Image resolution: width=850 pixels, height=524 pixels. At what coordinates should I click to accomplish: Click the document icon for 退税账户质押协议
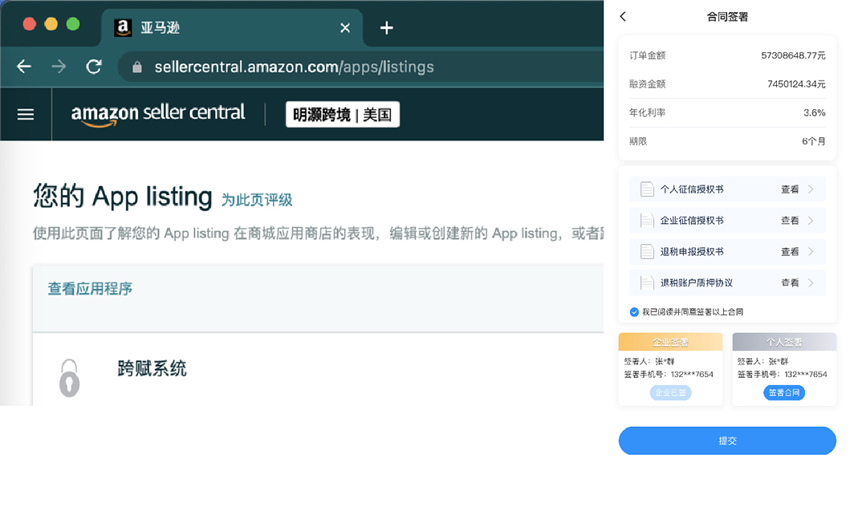pos(647,282)
